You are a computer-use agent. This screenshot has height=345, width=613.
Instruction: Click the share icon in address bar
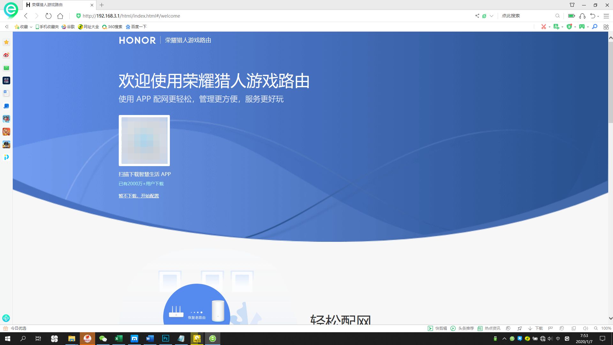coord(477,16)
